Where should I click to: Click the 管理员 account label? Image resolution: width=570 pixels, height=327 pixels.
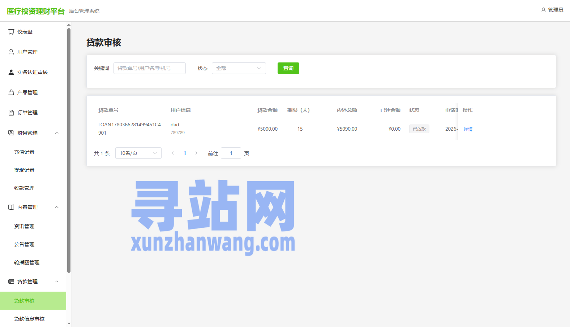click(x=556, y=10)
